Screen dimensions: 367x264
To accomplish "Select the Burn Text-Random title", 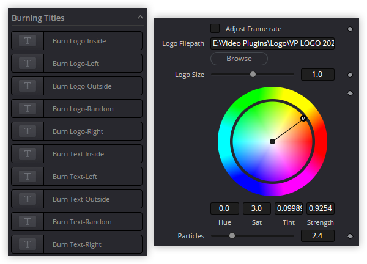I will tap(77, 221).
